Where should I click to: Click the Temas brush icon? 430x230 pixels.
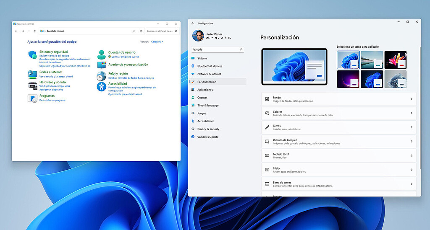tap(267, 127)
